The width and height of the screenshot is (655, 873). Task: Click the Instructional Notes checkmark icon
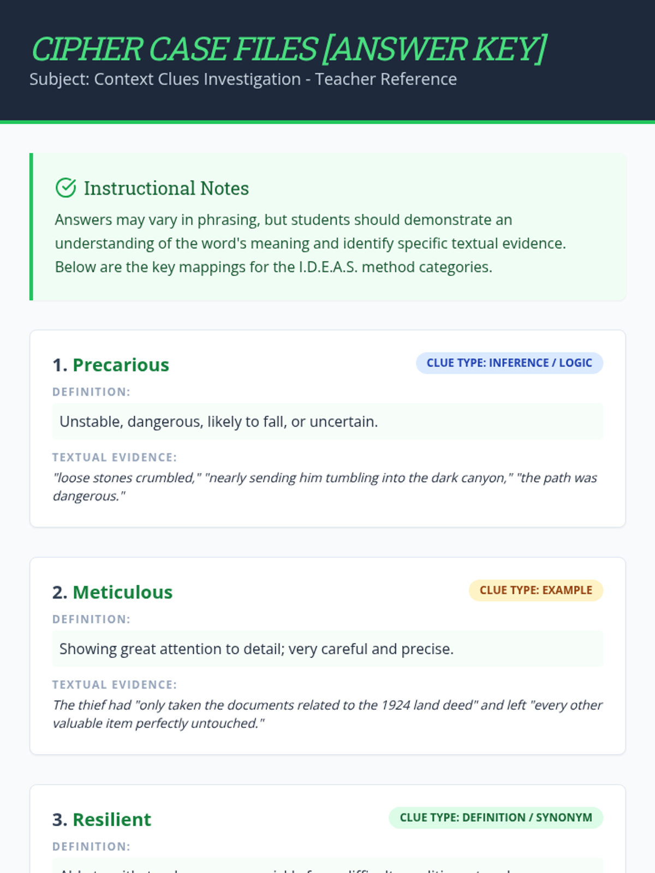click(x=66, y=188)
